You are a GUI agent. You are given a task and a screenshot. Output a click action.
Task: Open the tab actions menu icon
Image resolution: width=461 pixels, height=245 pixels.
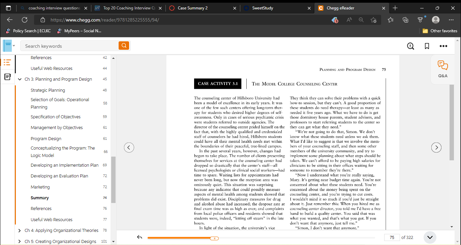pos(8,8)
